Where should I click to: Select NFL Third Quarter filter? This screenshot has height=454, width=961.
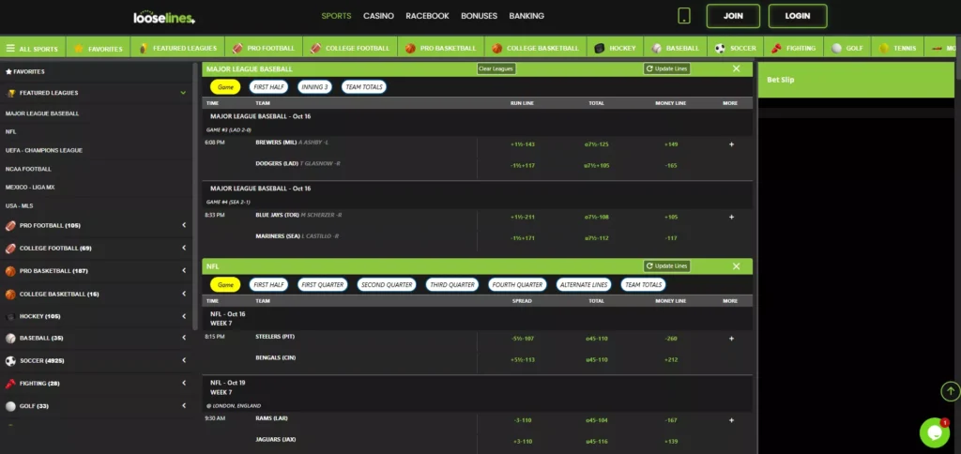coord(452,284)
